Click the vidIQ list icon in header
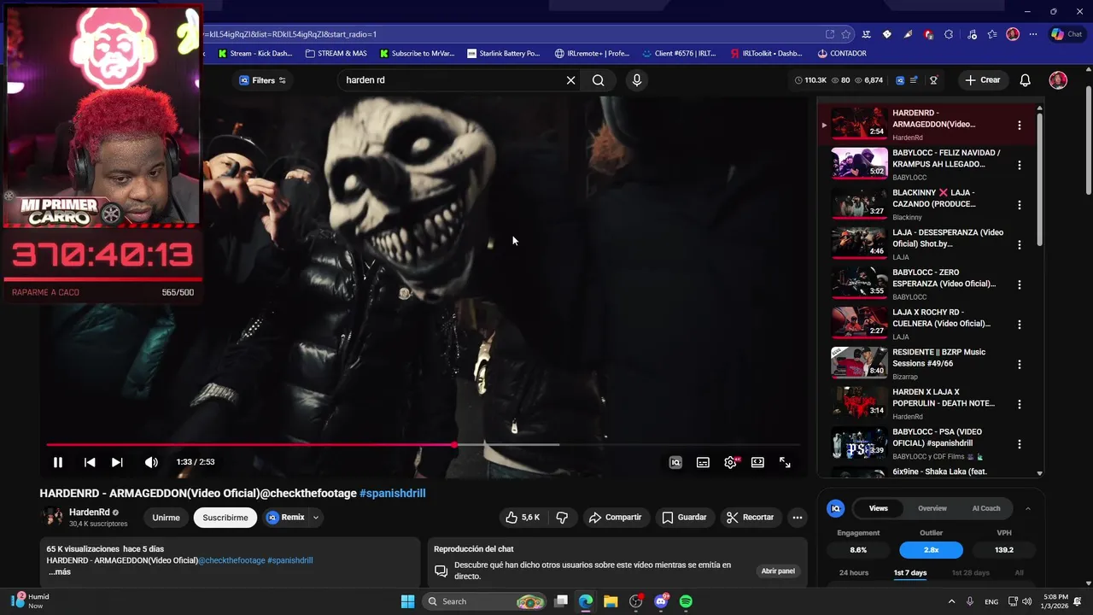Viewport: 1093px width, 615px height. point(914,80)
